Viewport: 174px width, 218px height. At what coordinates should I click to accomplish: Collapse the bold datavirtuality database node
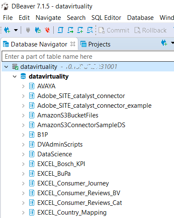coord(15,76)
